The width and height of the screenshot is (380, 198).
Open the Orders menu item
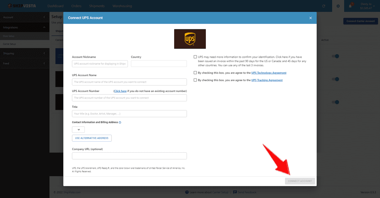(76, 6)
